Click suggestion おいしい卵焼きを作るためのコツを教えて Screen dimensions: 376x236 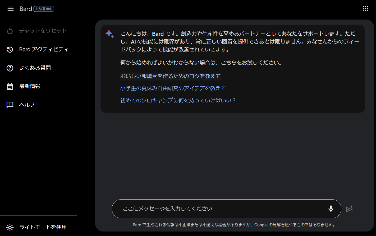(171, 76)
